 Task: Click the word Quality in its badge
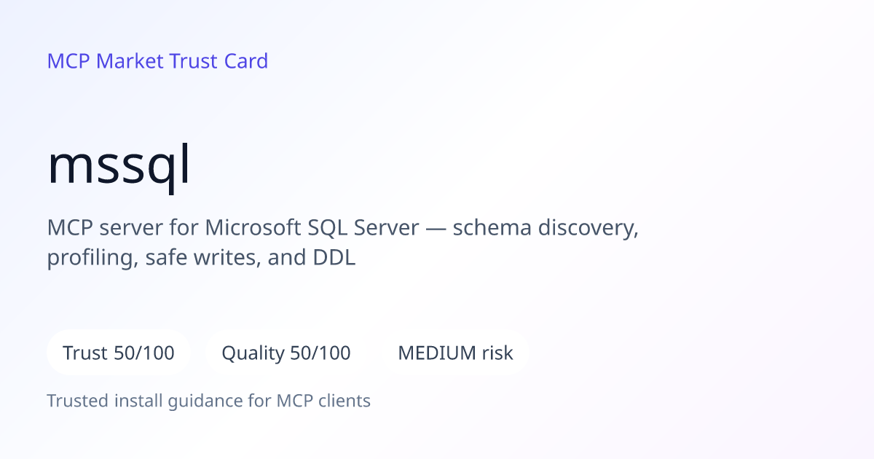click(x=253, y=353)
